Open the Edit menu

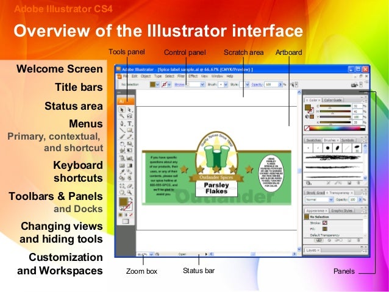[134, 76]
